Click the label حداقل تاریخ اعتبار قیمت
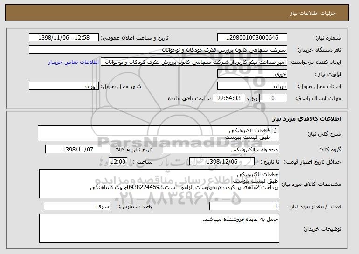Screen dimensions: 359x254 [x=313, y=162]
